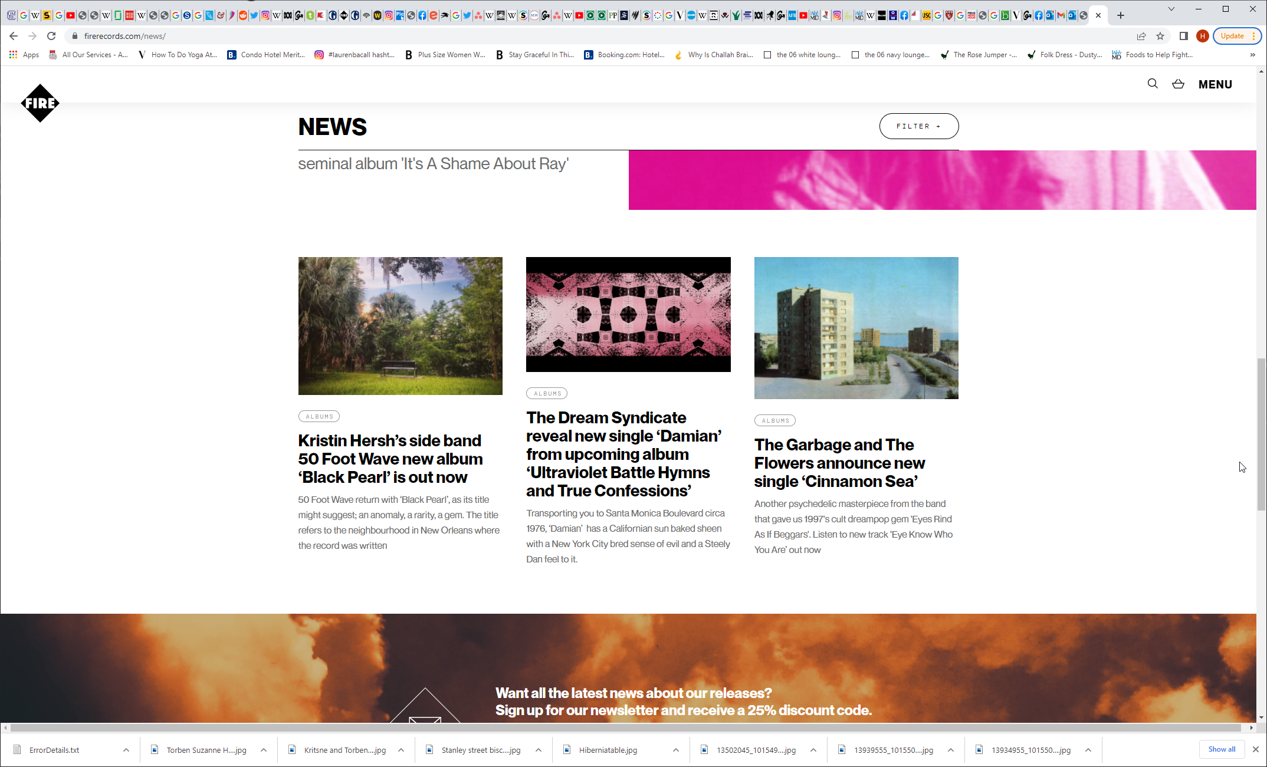Image resolution: width=1267 pixels, height=767 pixels.
Task: Open the Dream Syndicate pink artwork thumbnail
Action: pos(628,314)
